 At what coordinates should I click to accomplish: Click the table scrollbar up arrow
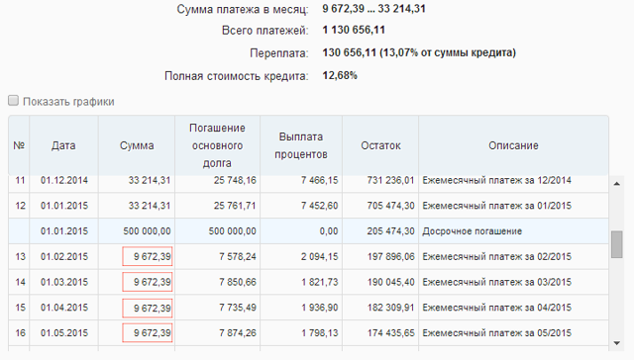click(x=616, y=184)
